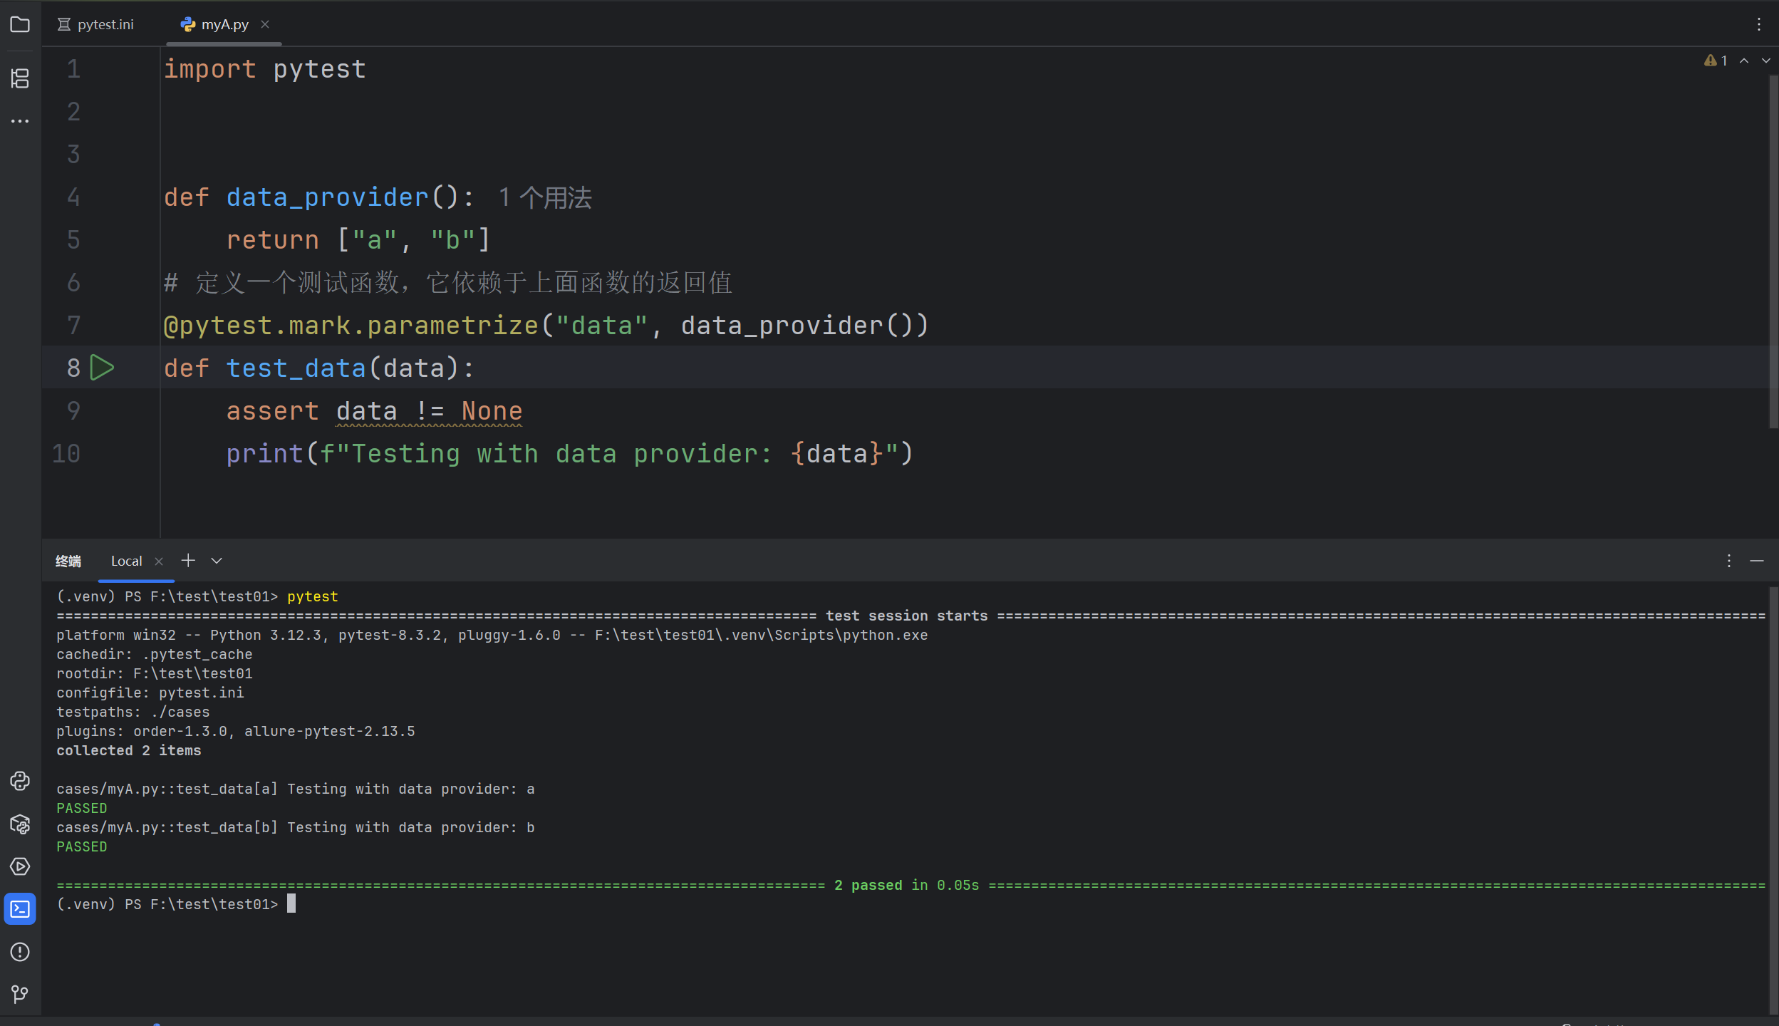This screenshot has width=1779, height=1026.
Task: Expand the new terminal options dropdown
Action: 217,561
